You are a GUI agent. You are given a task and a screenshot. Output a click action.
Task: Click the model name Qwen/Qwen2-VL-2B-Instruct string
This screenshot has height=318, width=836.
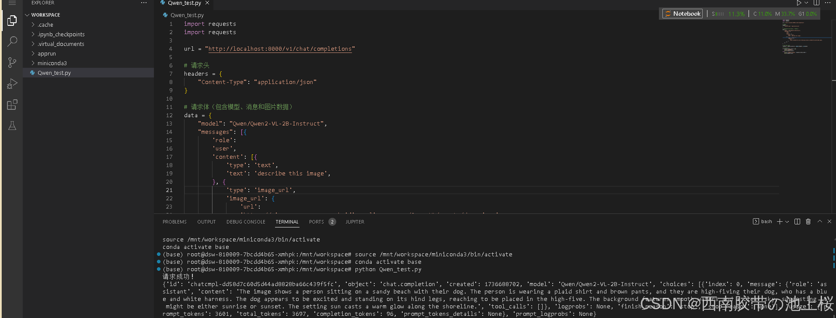click(x=277, y=124)
